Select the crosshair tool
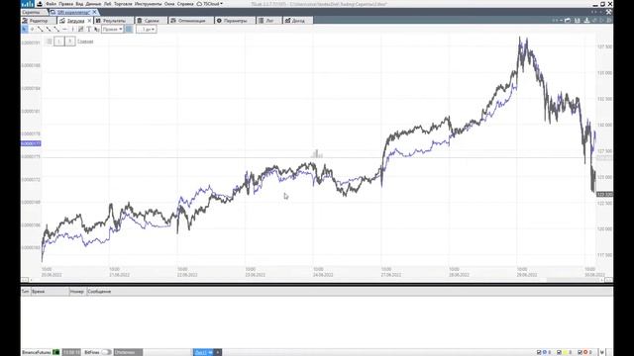 pos(33,29)
